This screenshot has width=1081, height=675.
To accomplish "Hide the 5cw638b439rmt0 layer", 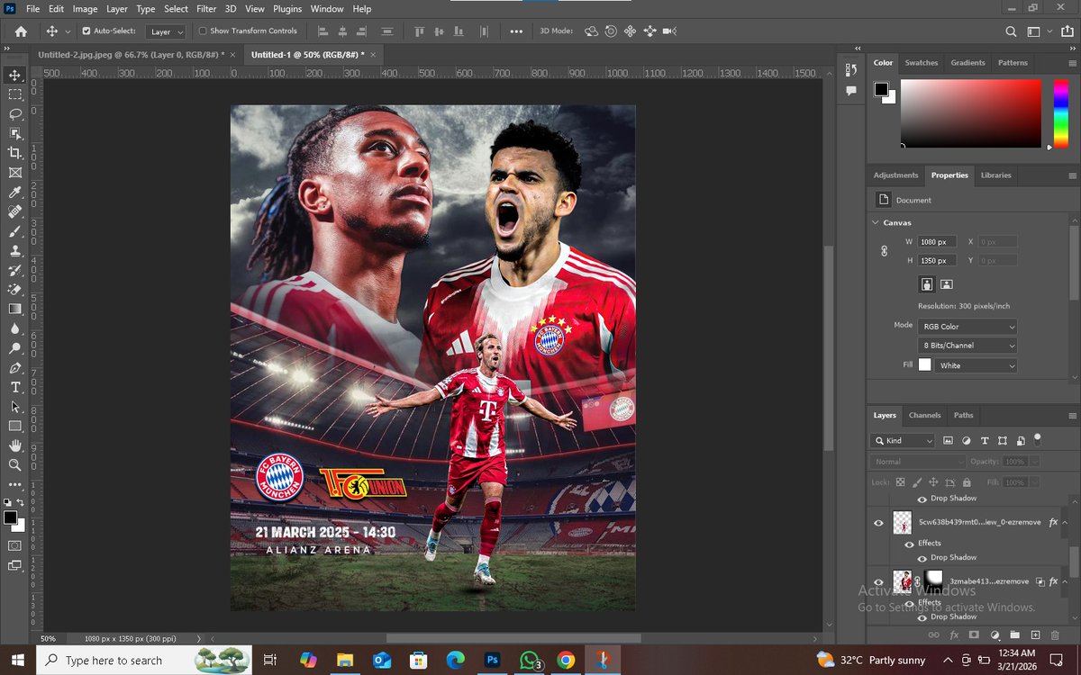I will (878, 523).
